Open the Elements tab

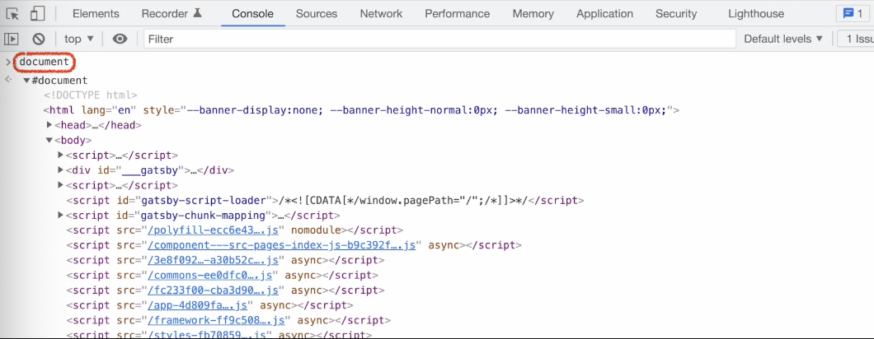point(96,14)
